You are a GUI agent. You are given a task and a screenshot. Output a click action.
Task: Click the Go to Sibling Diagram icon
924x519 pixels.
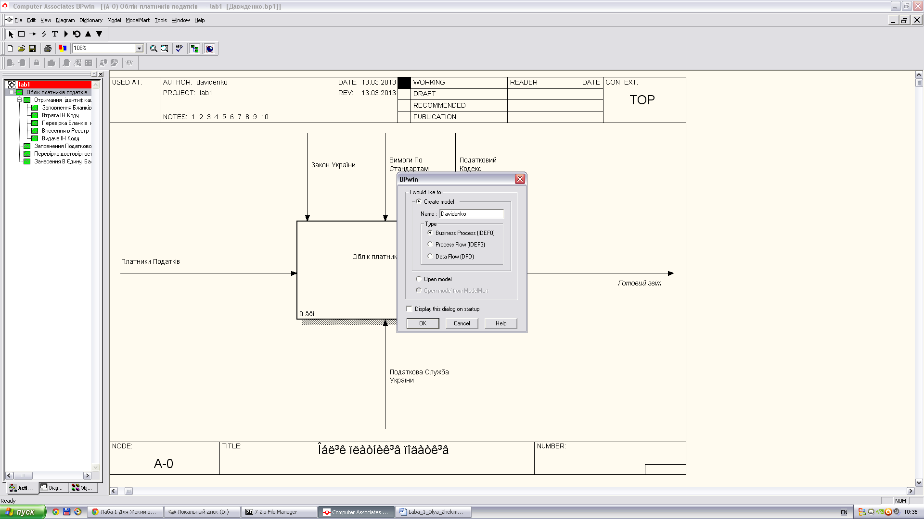coord(77,34)
